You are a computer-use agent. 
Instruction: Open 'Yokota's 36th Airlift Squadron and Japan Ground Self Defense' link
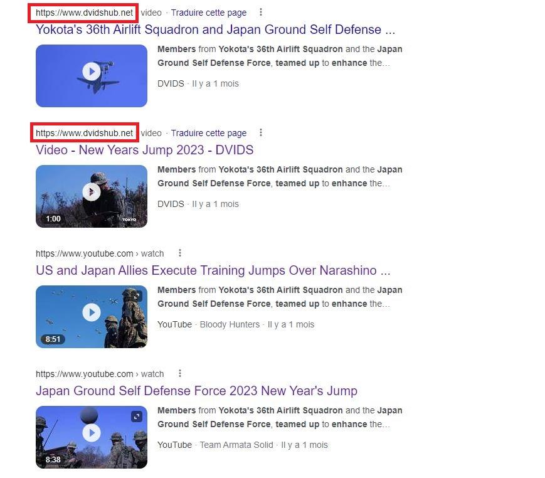216,29
